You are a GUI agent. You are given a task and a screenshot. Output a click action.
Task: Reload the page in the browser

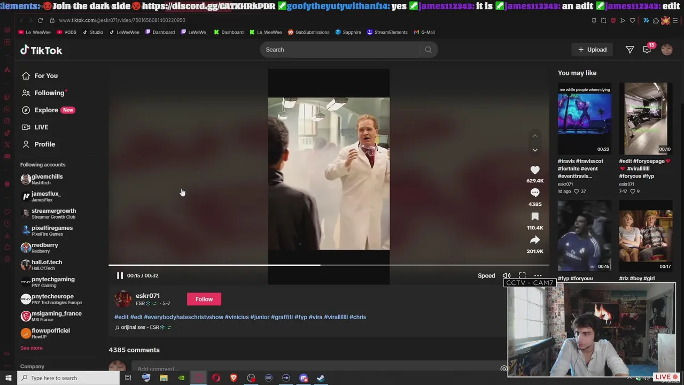pyautogui.click(x=40, y=20)
